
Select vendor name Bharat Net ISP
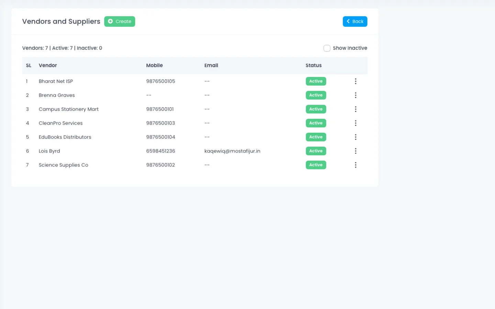click(56, 81)
